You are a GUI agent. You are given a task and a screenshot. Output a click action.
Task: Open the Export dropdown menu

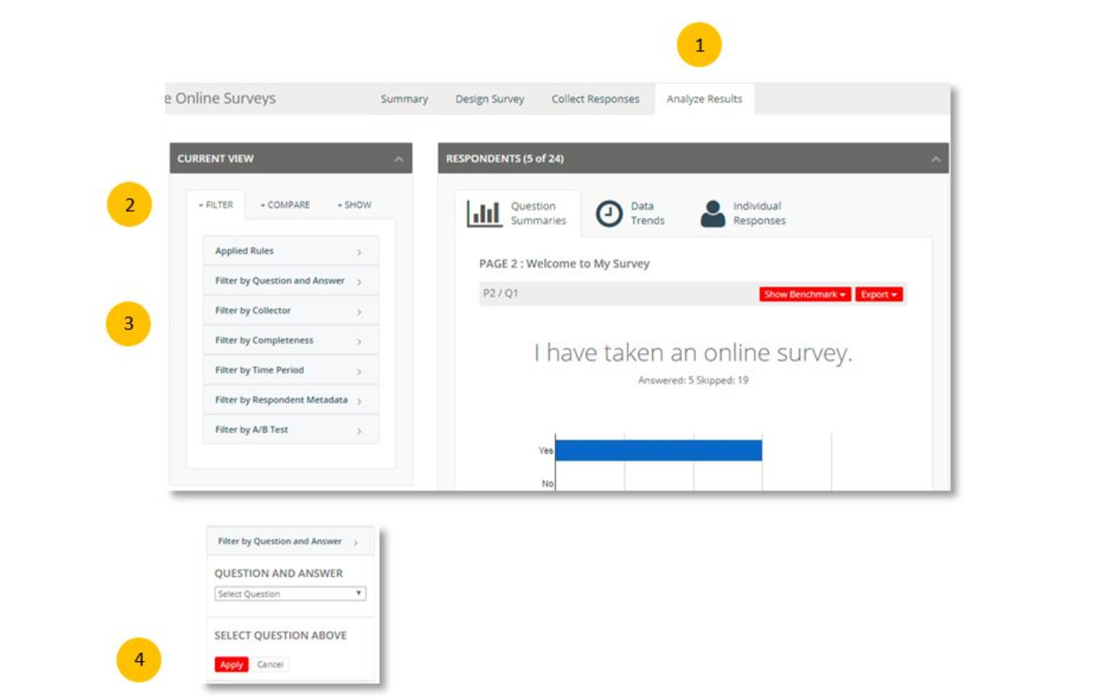coord(878,294)
